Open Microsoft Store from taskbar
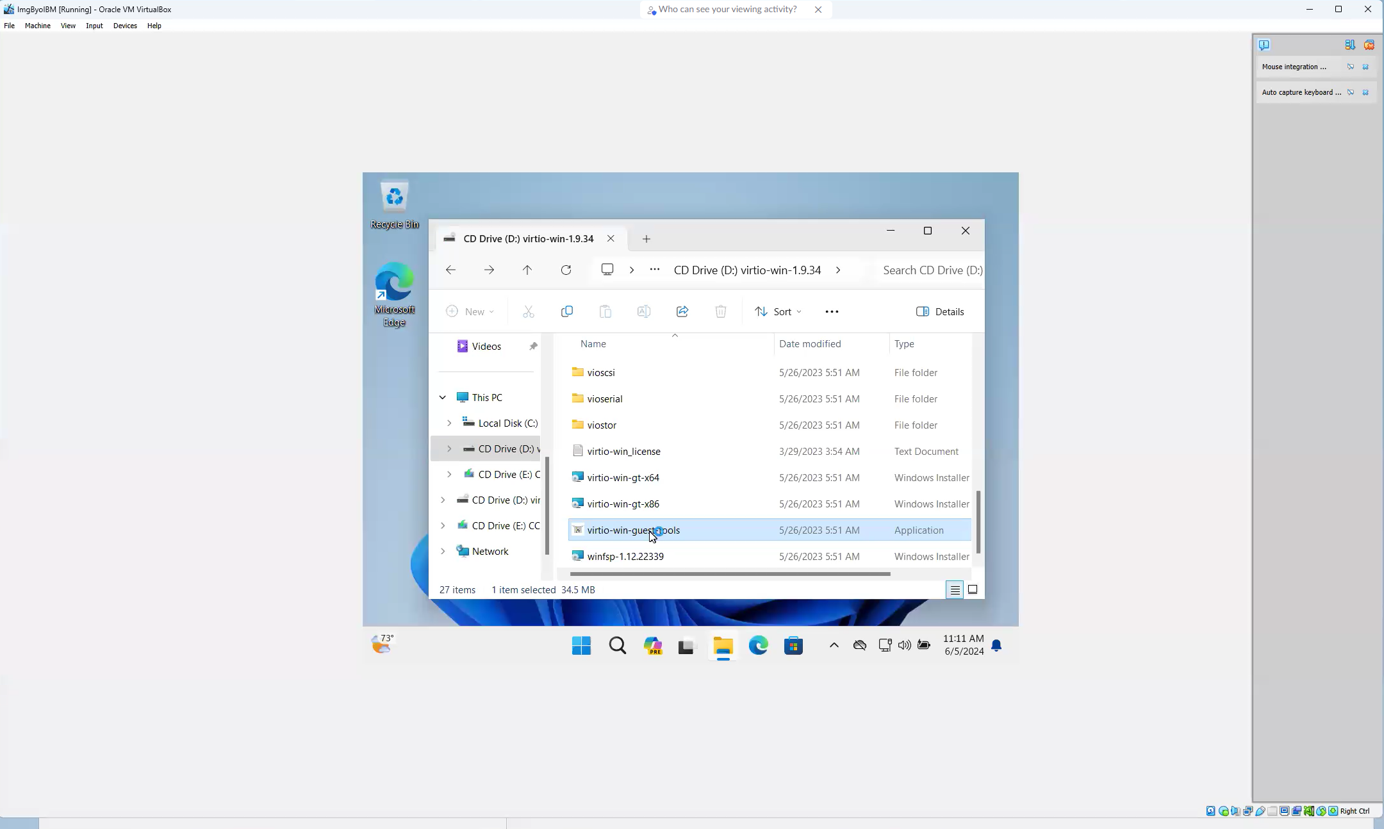This screenshot has height=829, width=1384. [793, 646]
